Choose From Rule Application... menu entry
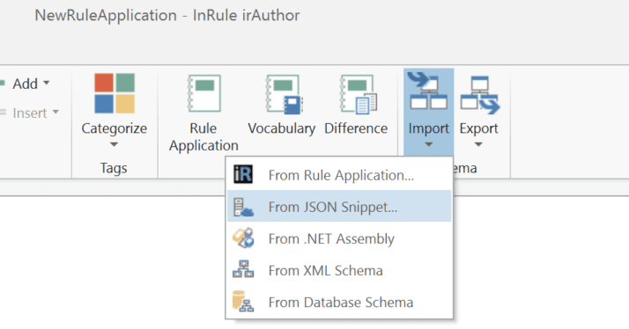Viewport: 629px width, 329px height. (339, 175)
